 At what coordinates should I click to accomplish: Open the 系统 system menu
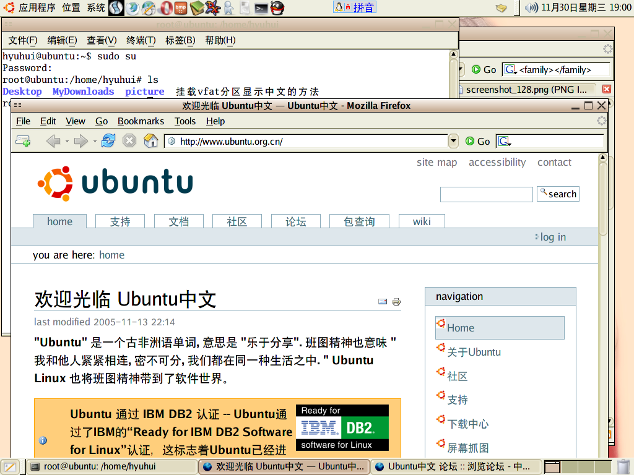pyautogui.click(x=96, y=7)
